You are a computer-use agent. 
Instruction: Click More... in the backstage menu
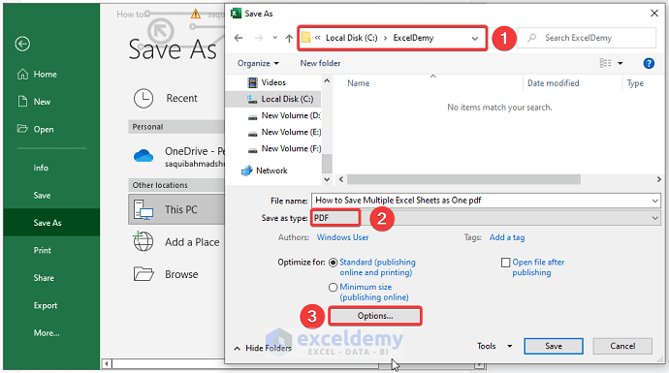coord(47,333)
